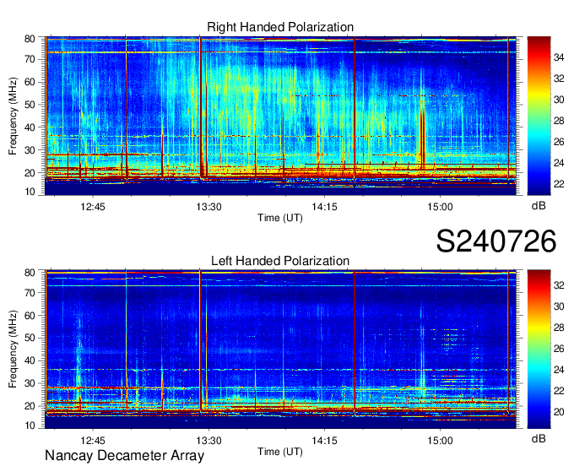Click dB unit label under lower colorbar
Viewport: 574px width, 466px height.
539,438
